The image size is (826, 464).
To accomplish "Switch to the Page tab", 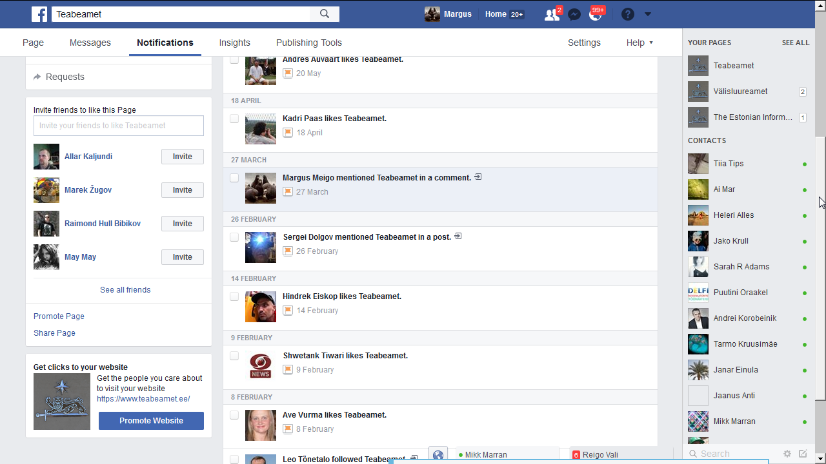I will (33, 43).
